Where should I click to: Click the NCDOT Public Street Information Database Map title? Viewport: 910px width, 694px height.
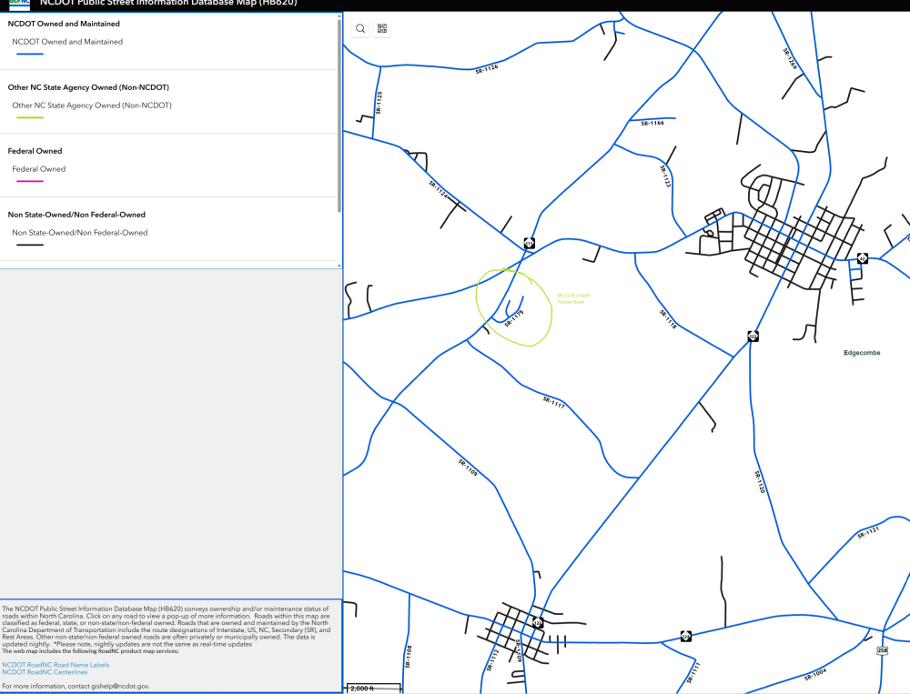168,3
